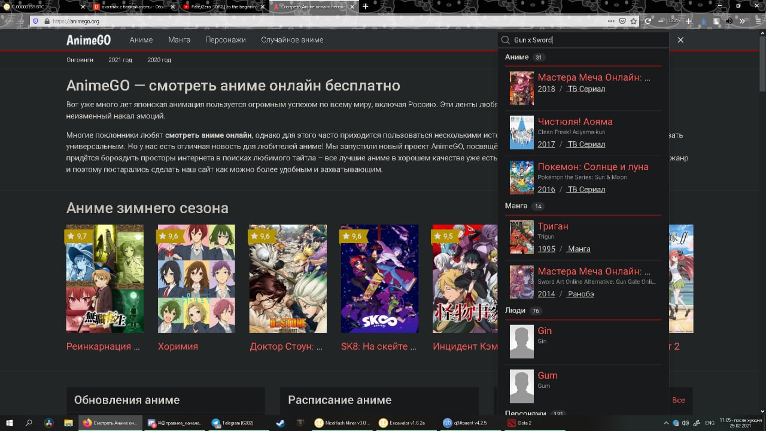Open the Триган manga result
This screenshot has width=766, height=431.
(553, 226)
